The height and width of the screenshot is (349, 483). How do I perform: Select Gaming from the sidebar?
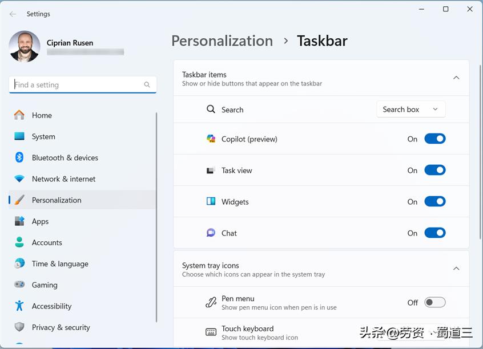click(x=45, y=285)
